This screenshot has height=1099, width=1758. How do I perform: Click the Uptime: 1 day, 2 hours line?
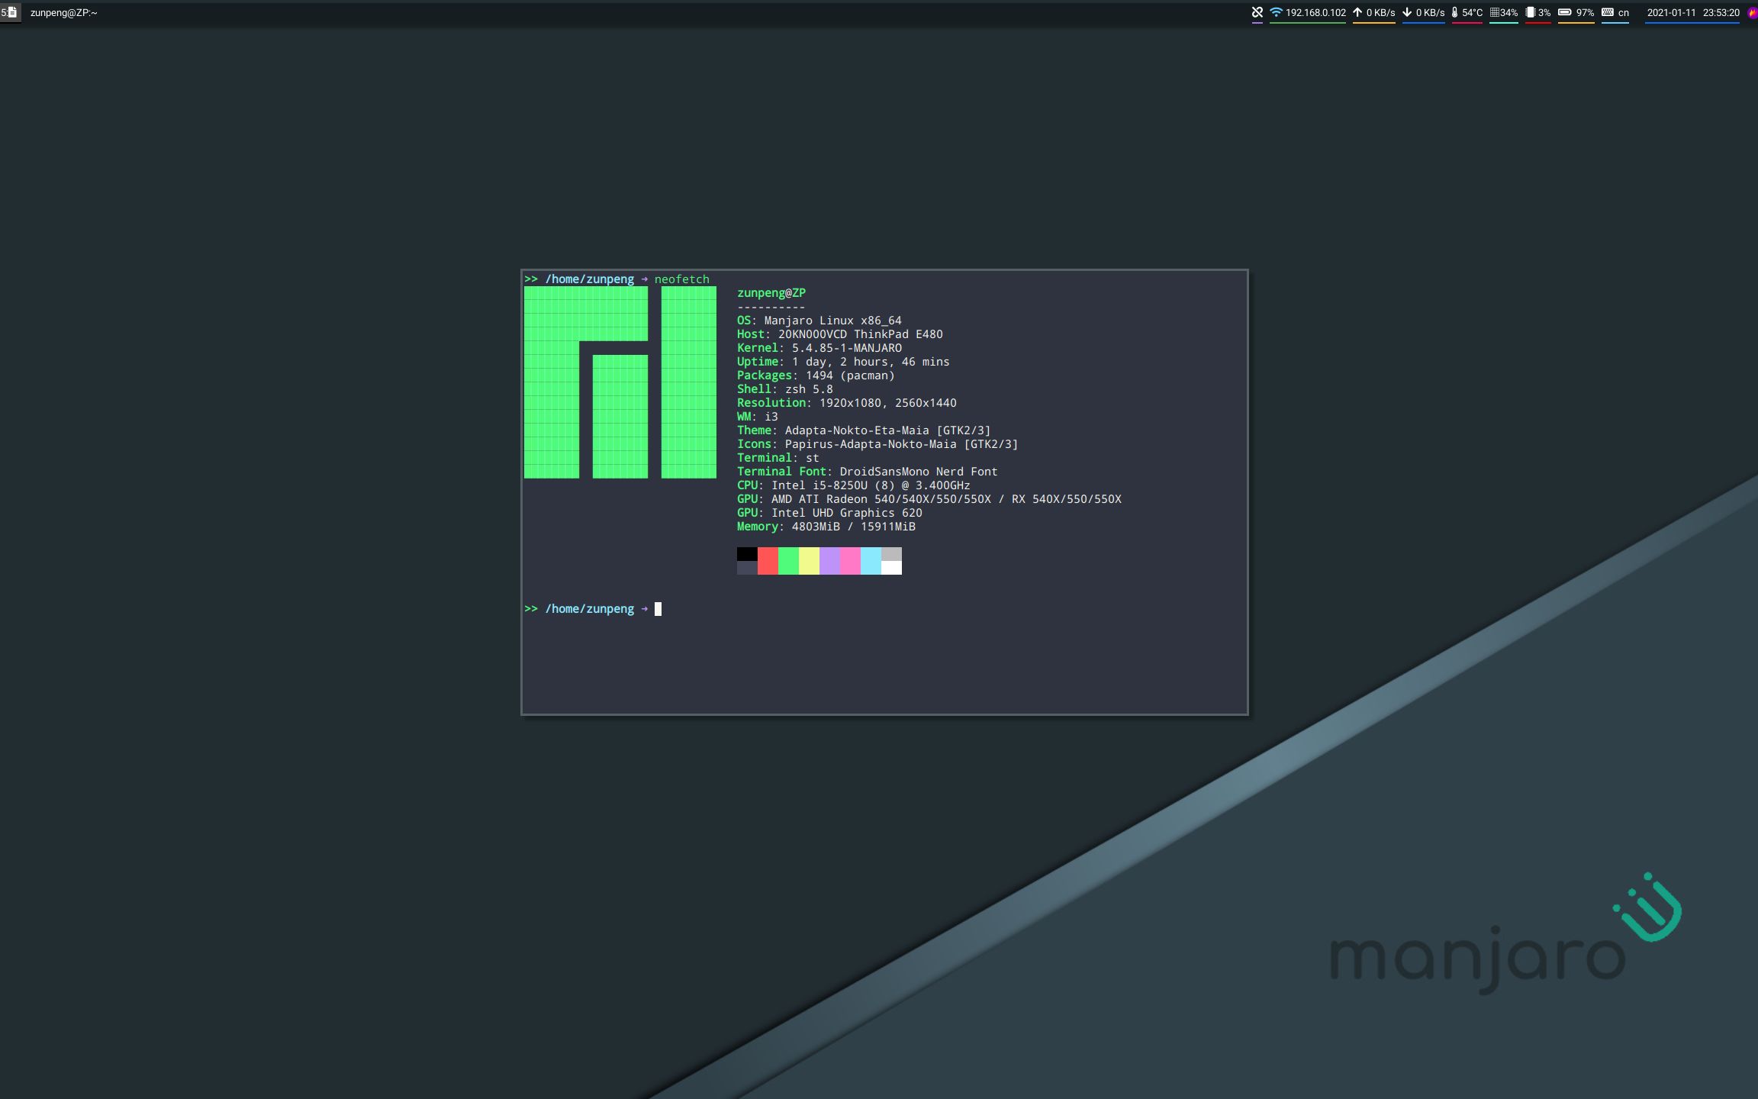tap(843, 362)
